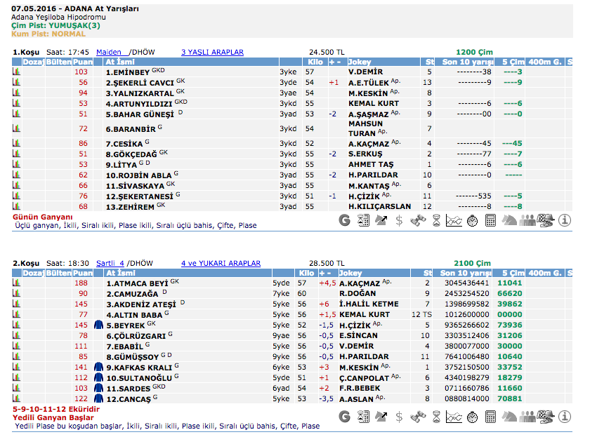
Task: Click the G icon in race 1 toolbar
Action: [344, 220]
